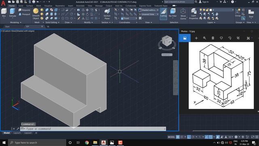Add a new drawing tab with plus
The image size is (259, 146).
pyautogui.click(x=48, y=26)
